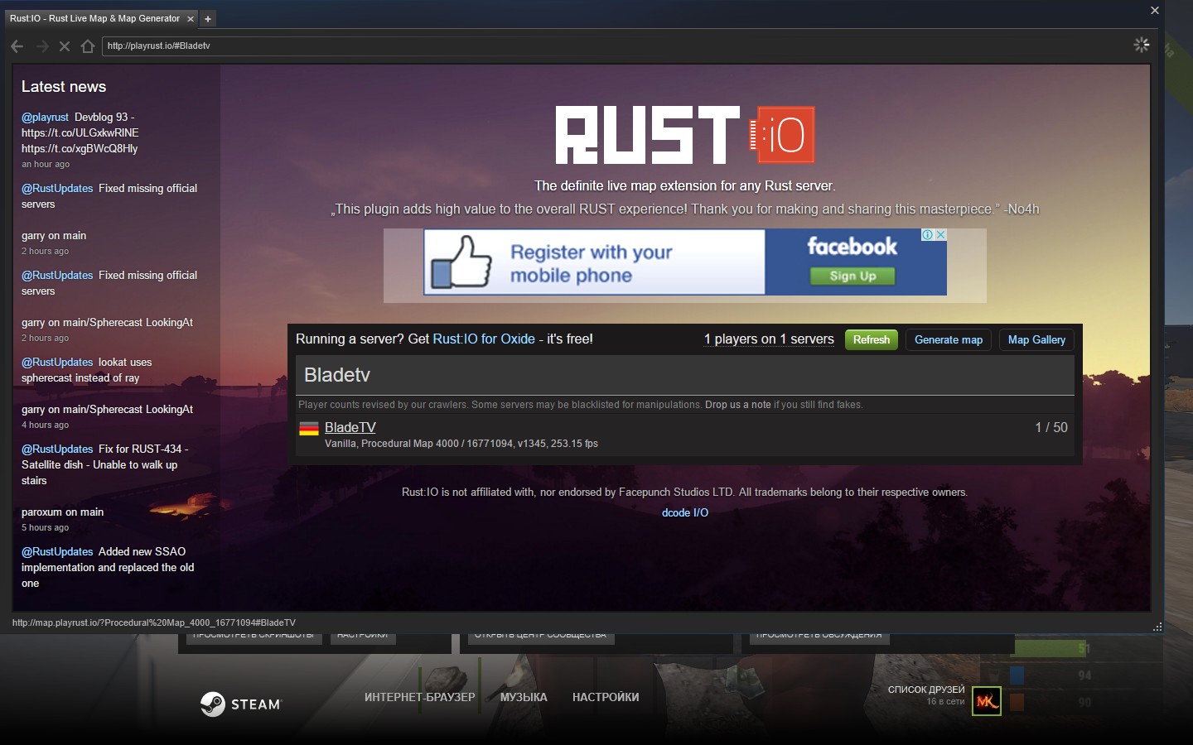Image resolution: width=1193 pixels, height=745 pixels.
Task: Open the Steam logo in the overlay
Action: coord(241,704)
